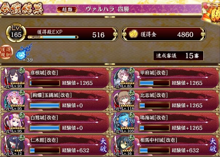Click the 彦根城 character portrait

(x=14, y=78)
